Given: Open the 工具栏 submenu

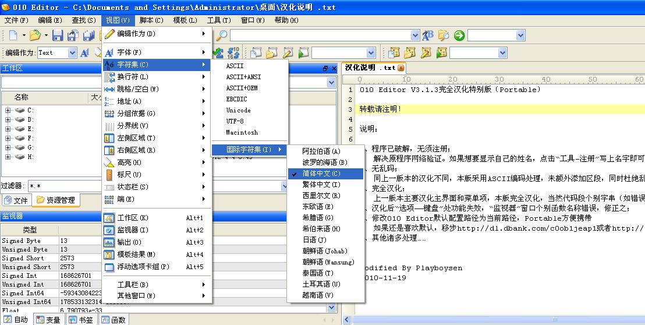Looking at the screenshot, I should click(157, 285).
